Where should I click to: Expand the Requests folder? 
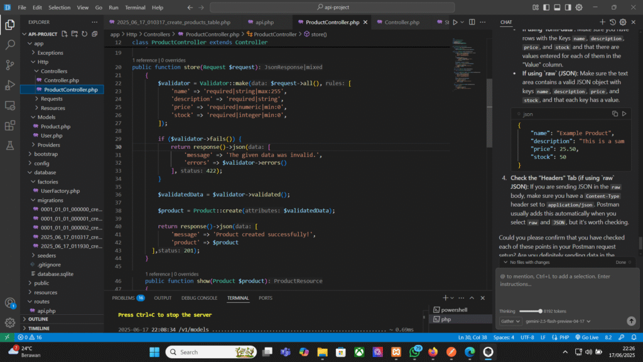tap(51, 99)
